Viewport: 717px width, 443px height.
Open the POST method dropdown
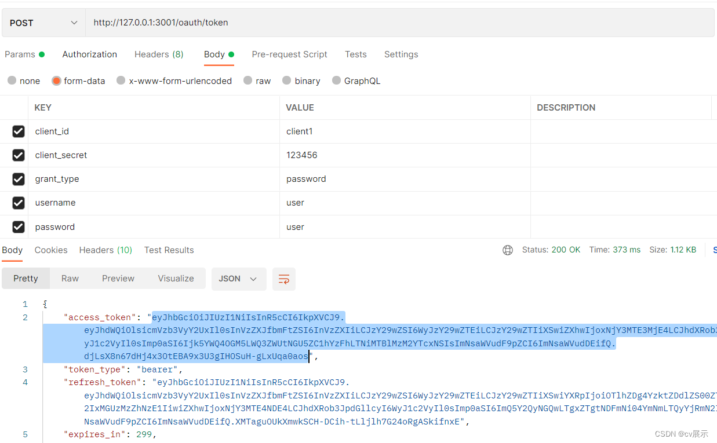43,23
